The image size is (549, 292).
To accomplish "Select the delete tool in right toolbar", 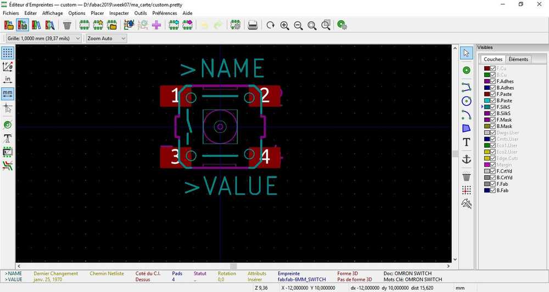I will click(466, 176).
